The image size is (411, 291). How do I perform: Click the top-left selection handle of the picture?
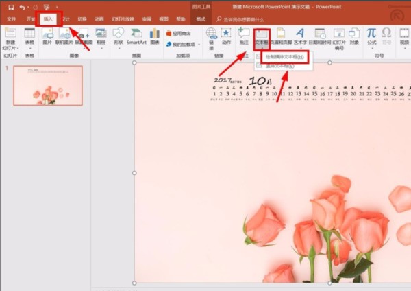pos(134,62)
